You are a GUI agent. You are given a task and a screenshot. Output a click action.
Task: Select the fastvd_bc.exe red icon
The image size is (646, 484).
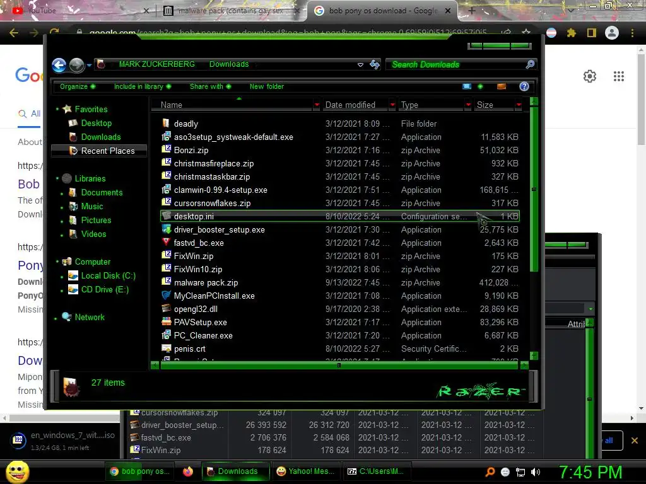point(166,242)
